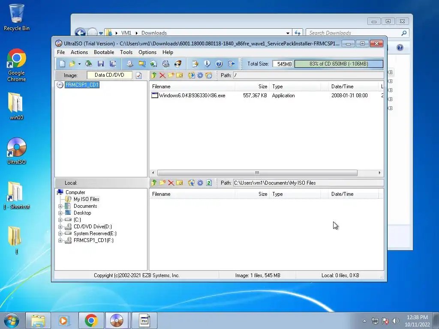Click the blue 'i' Properties icon
The image size is (439, 329).
[207, 64]
